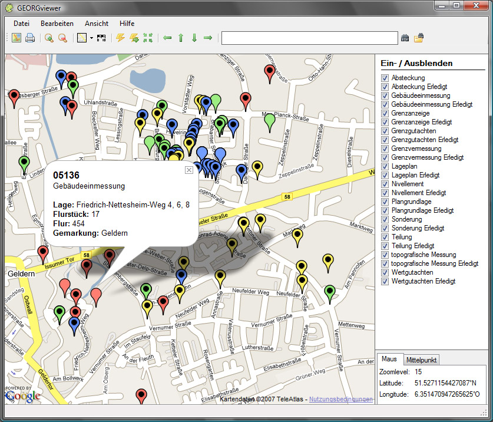Toggle Plangrundlage Erledigt checkbox

(385, 210)
